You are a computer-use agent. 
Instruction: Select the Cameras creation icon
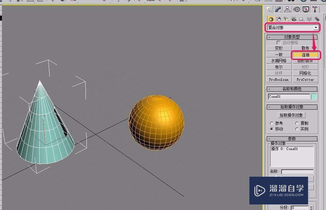(294, 19)
